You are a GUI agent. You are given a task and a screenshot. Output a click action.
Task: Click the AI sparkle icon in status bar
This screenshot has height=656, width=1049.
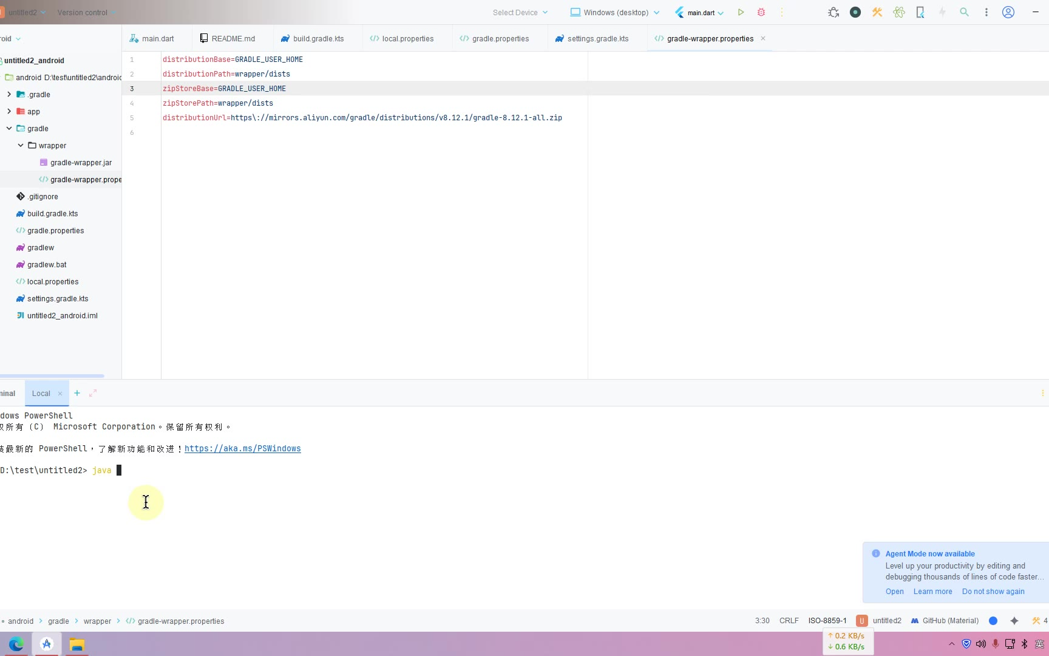pyautogui.click(x=1014, y=621)
